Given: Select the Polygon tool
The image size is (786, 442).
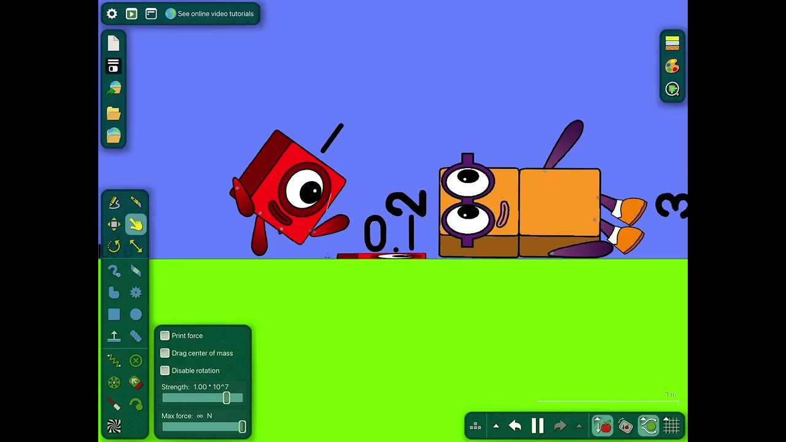Looking at the screenshot, I should [x=114, y=293].
